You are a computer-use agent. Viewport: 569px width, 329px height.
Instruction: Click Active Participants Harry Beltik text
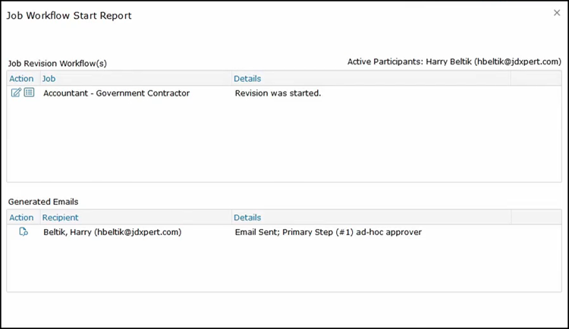tap(454, 61)
